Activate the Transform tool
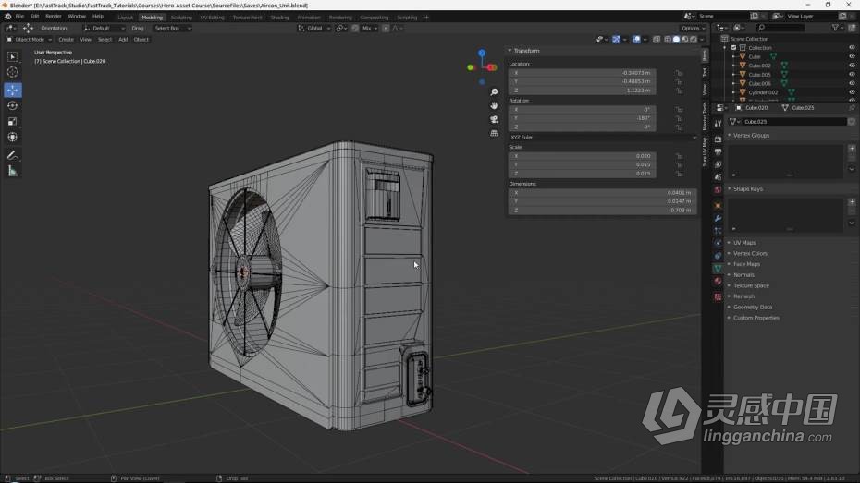The width and height of the screenshot is (860, 483). (13, 137)
